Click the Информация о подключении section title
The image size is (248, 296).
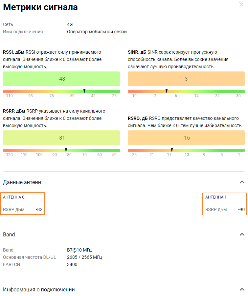point(39,289)
